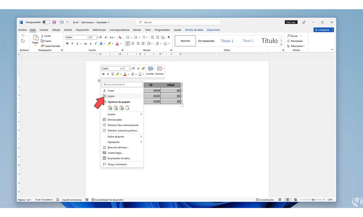Viewport: 363px width, 217px height.
Task: Select the ribbon align right button
Action: [138, 44]
